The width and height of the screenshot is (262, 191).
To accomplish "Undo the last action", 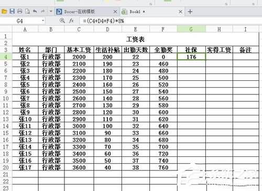I will 35,12.
